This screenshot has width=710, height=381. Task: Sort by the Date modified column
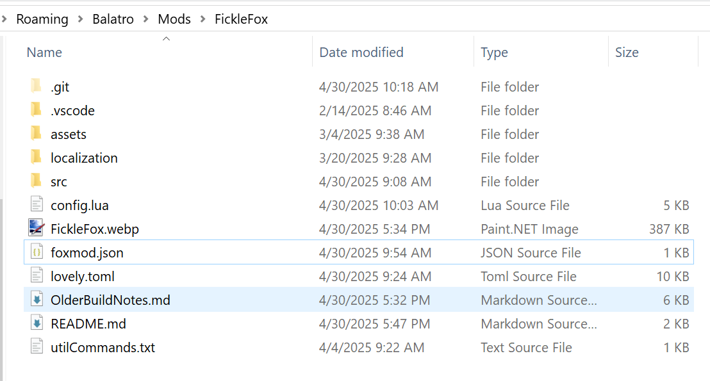point(361,53)
